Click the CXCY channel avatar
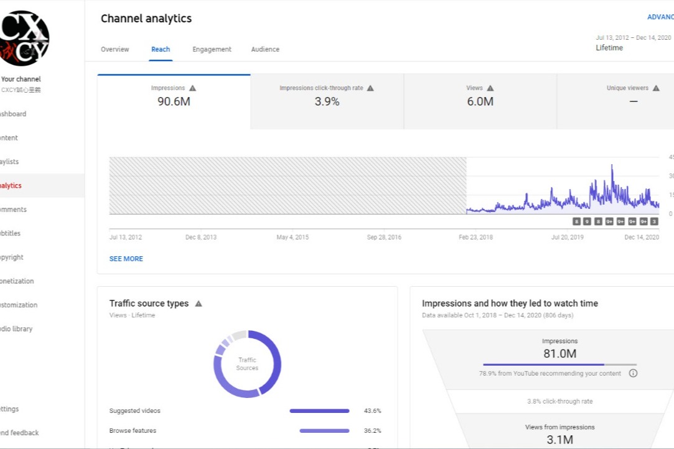This screenshot has height=449, width=674. (x=25, y=39)
